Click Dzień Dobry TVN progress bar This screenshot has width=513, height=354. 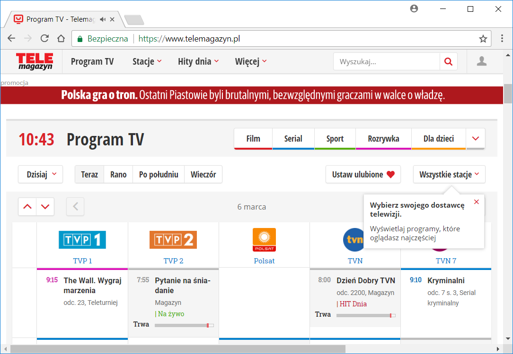click(x=366, y=315)
